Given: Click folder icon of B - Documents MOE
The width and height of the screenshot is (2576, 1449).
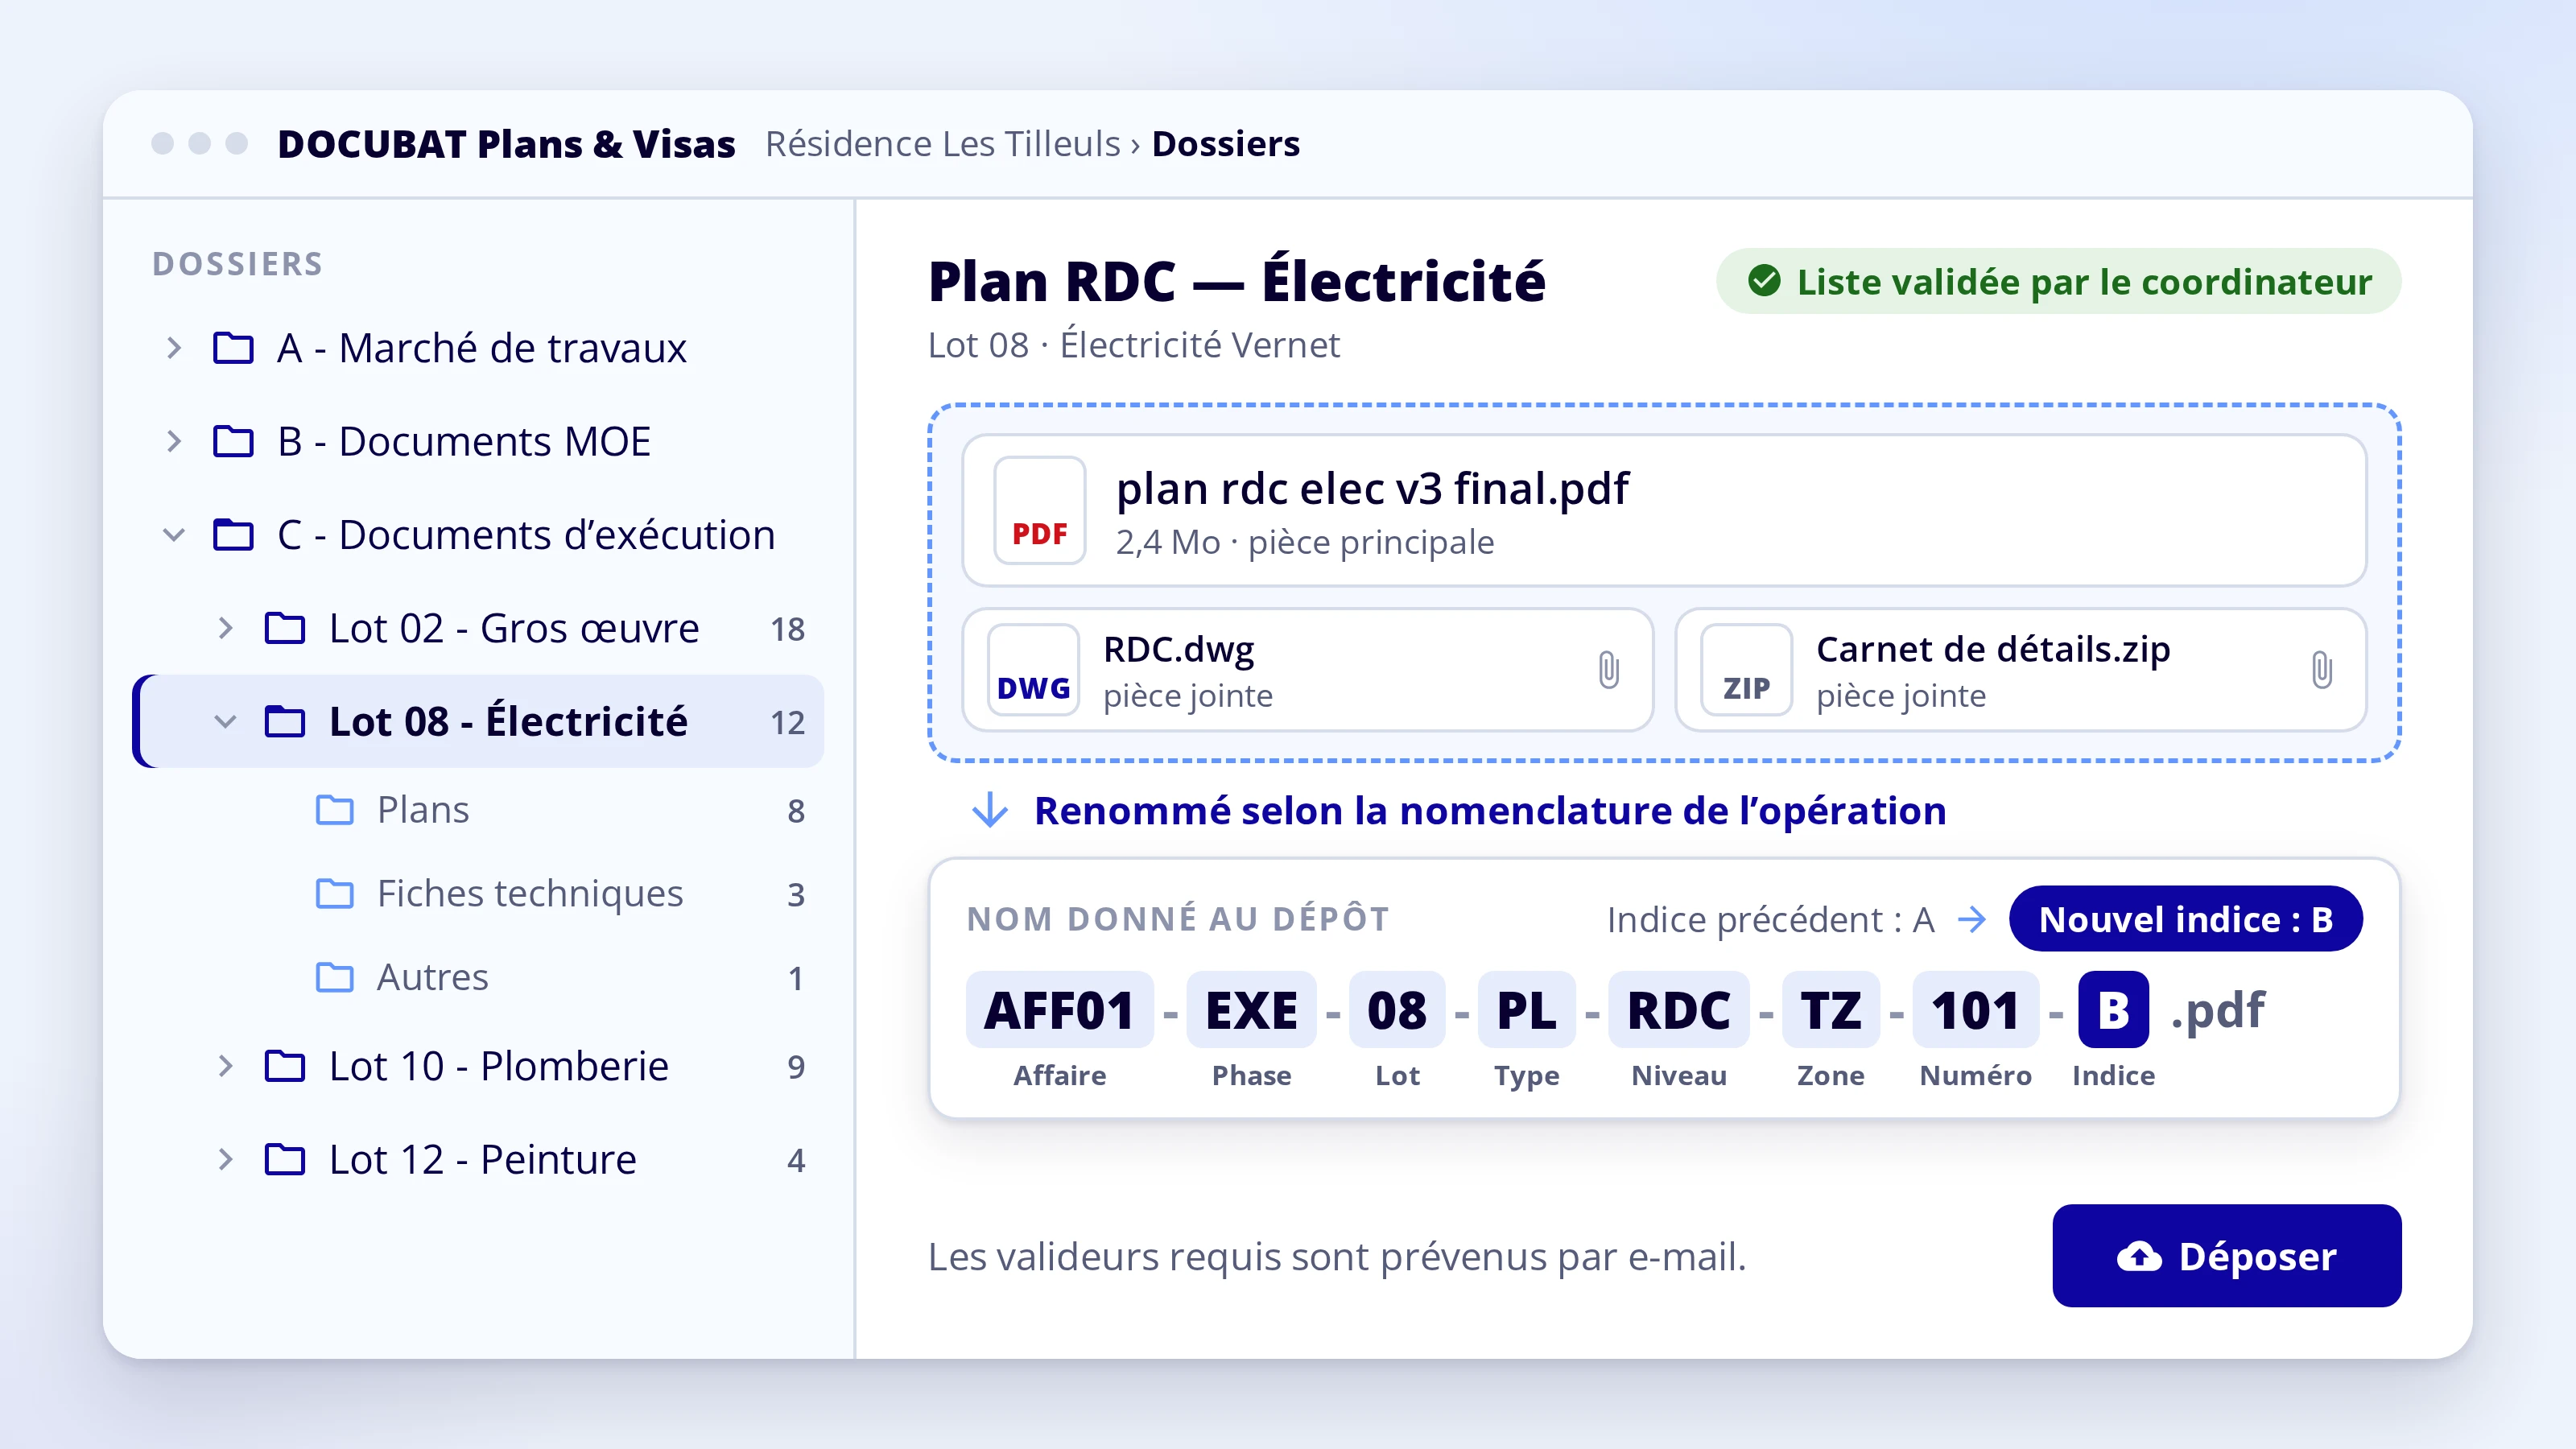Looking at the screenshot, I should (x=233, y=441).
